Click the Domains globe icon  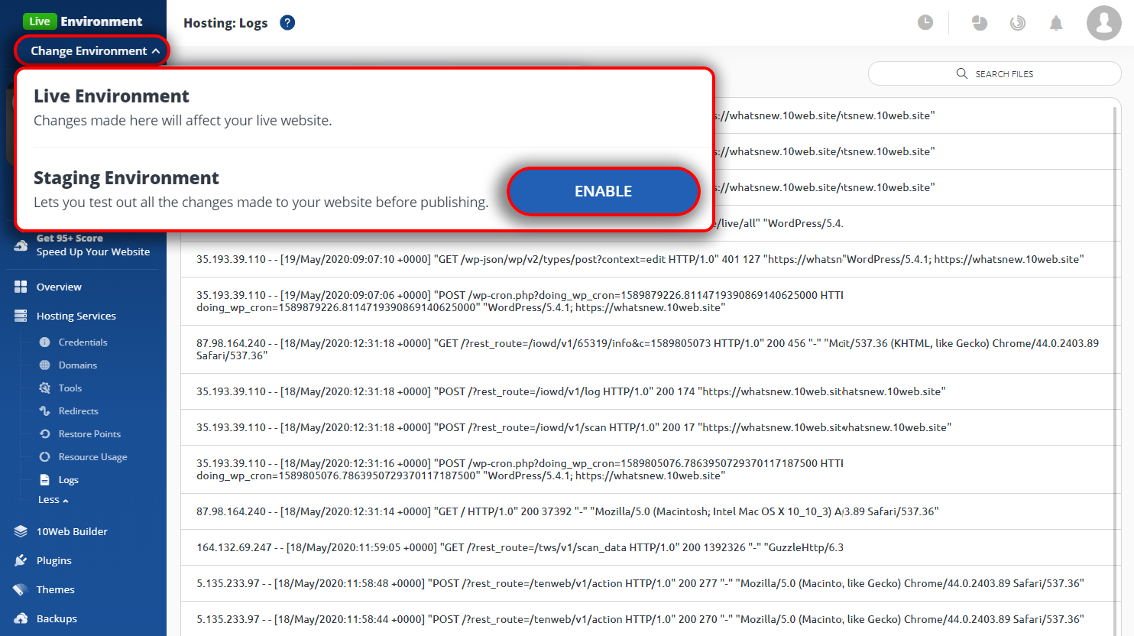click(44, 365)
